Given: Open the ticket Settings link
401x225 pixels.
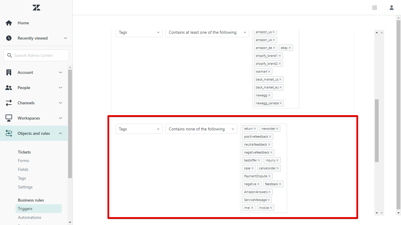Looking at the screenshot, I should click(x=25, y=187).
